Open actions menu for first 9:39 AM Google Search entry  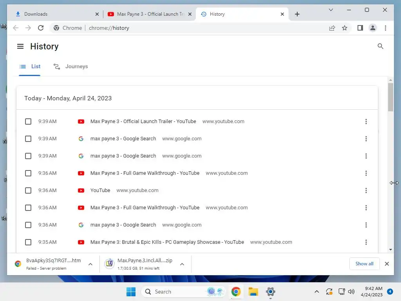point(366,139)
